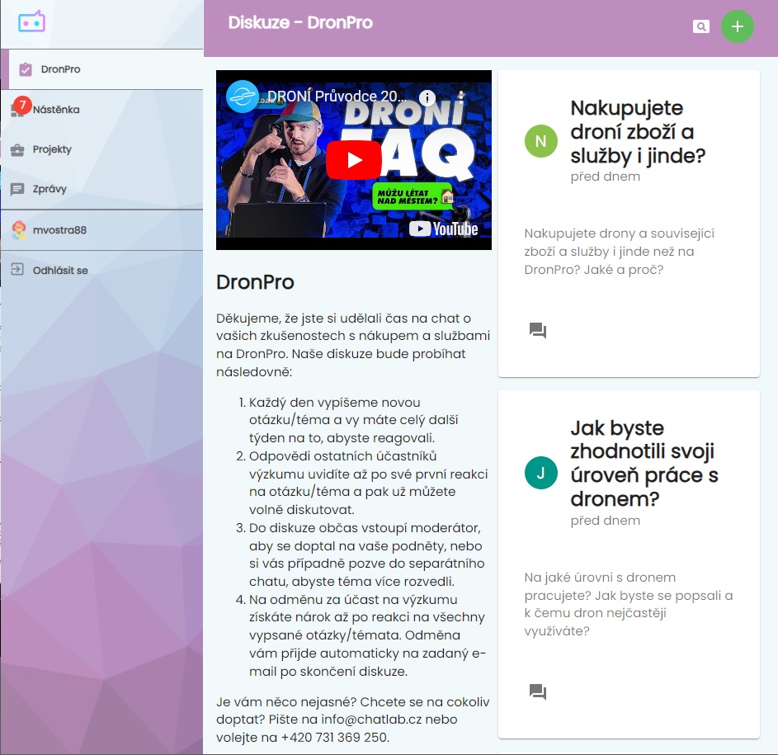Open video info icon
The width and height of the screenshot is (778, 755).
(x=427, y=98)
